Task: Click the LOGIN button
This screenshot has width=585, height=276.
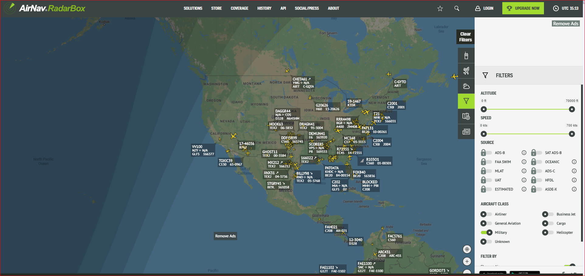Action: (484, 9)
